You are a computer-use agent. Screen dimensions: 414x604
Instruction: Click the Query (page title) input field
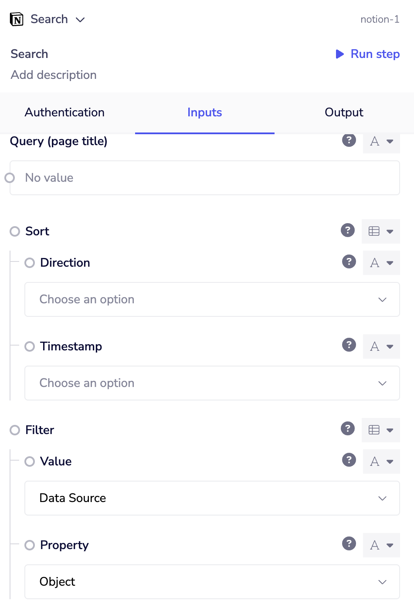204,177
